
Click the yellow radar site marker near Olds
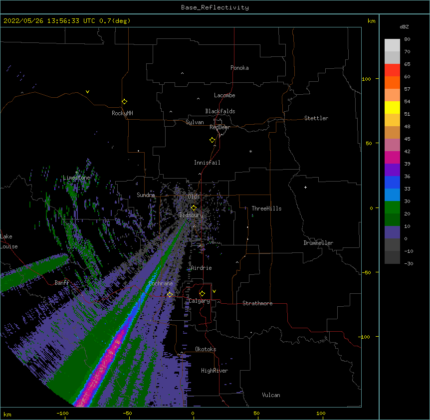pyautogui.click(x=194, y=208)
